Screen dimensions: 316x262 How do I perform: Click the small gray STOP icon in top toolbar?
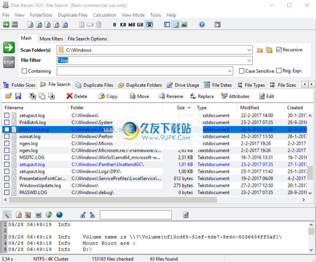[15, 25]
